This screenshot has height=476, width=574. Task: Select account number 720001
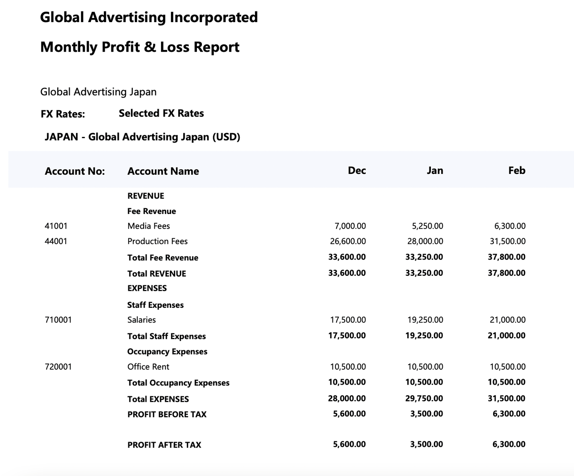click(x=58, y=367)
